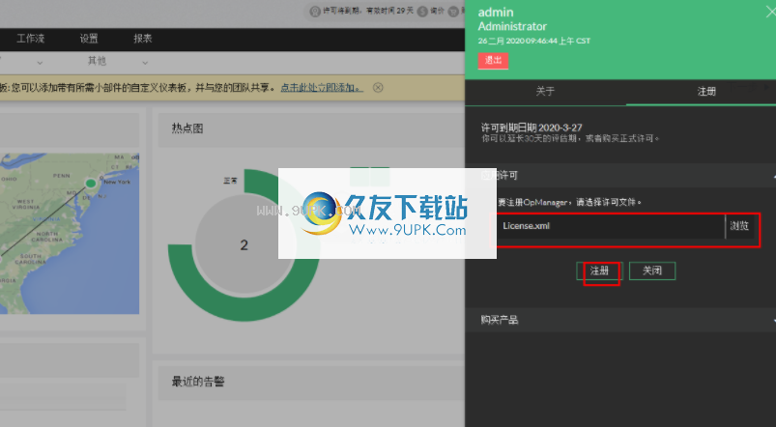Click the shopping cart icon in top bar
Screen dimensions: 776x427
[x=453, y=11]
